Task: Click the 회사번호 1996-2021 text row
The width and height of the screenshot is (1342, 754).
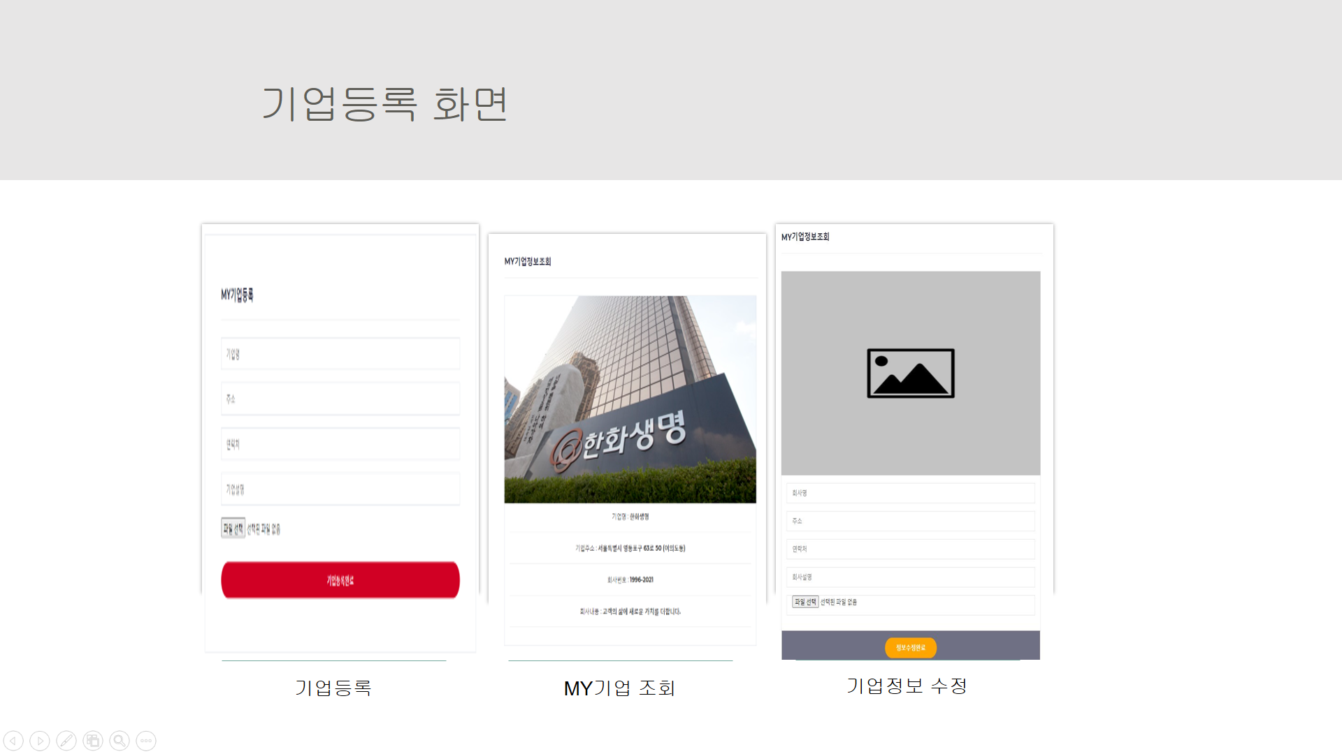Action: coord(630,579)
